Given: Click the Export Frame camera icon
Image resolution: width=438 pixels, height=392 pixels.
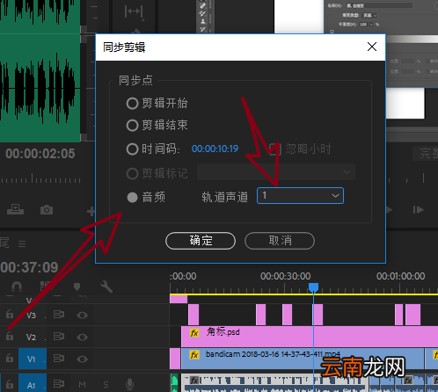Looking at the screenshot, I should coord(47,210).
